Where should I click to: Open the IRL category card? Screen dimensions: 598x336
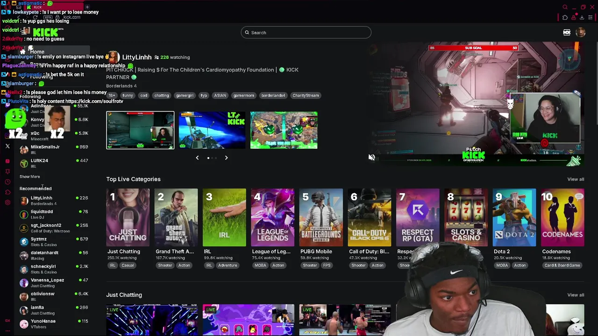click(224, 217)
